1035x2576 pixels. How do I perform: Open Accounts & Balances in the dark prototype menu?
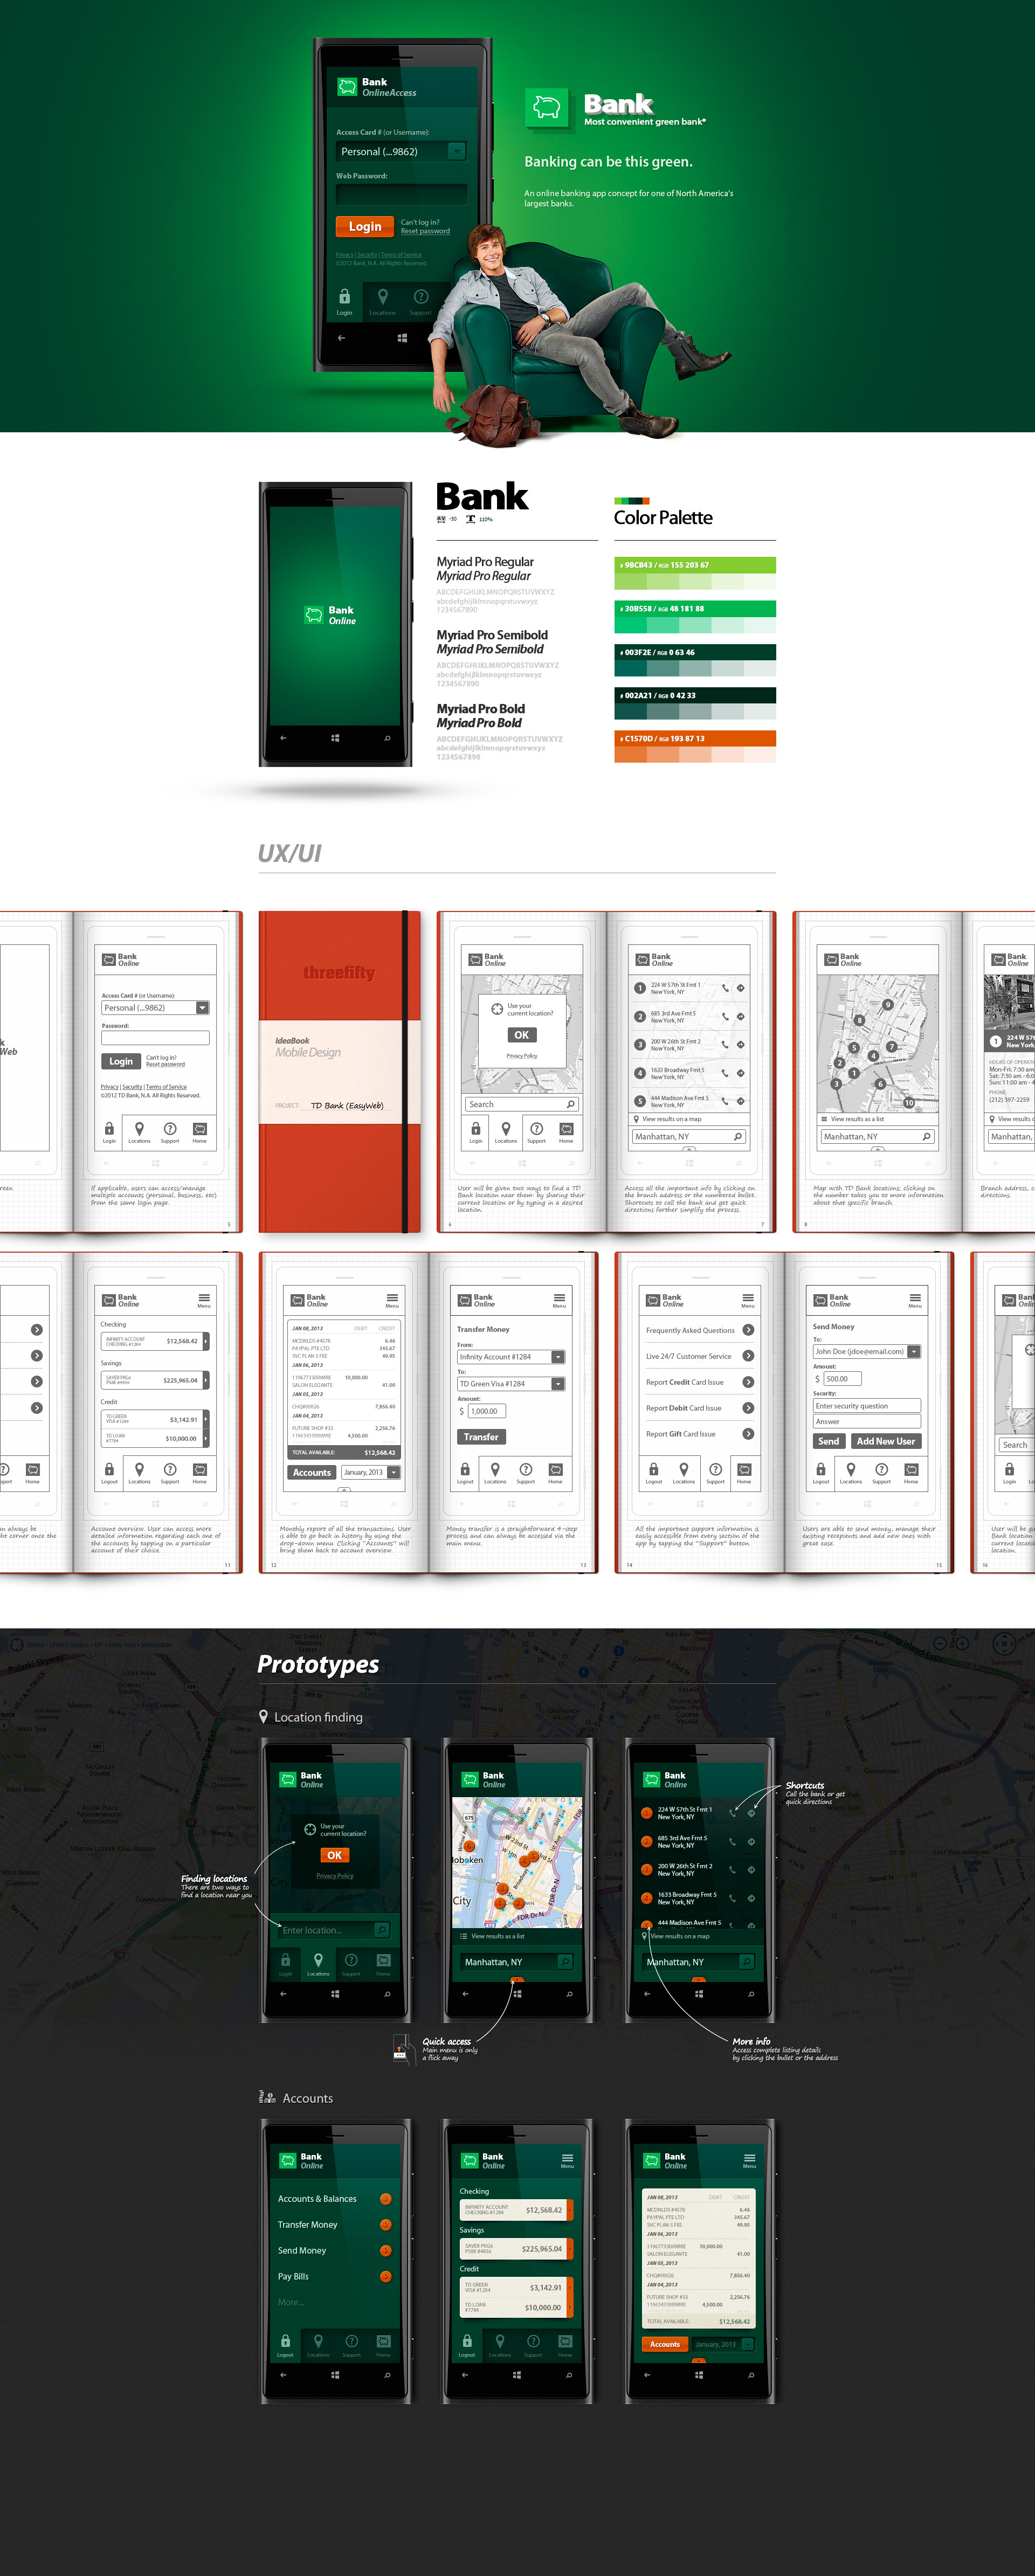pyautogui.click(x=317, y=2199)
